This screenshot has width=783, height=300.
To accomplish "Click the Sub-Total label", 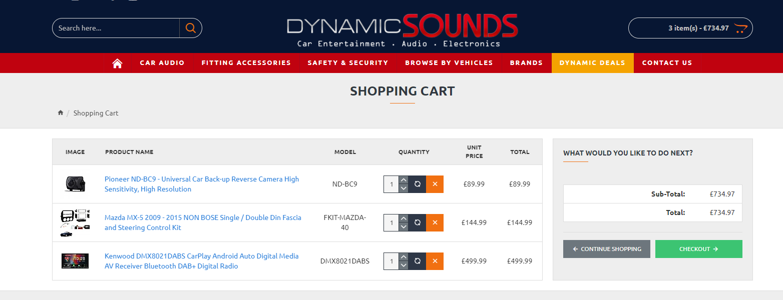I will pyautogui.click(x=668, y=194).
